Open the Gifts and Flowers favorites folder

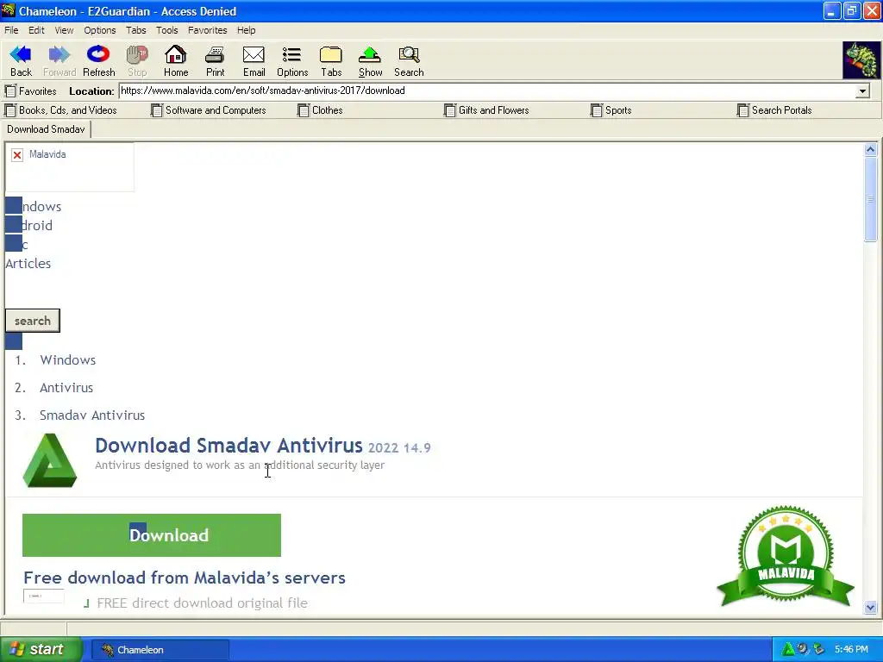(x=486, y=110)
